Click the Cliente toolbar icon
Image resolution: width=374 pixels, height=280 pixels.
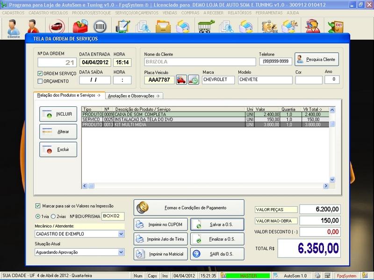[14, 27]
